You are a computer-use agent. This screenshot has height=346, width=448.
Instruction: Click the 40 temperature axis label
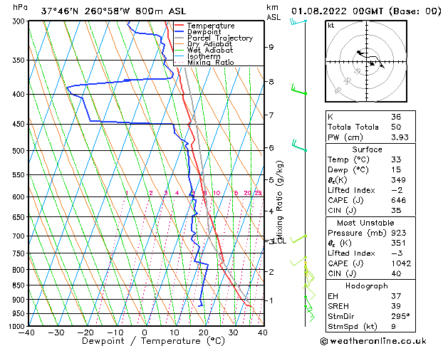(x=263, y=332)
